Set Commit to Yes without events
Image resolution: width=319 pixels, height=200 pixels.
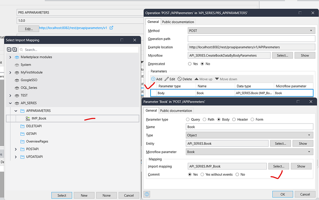[x=202, y=175]
